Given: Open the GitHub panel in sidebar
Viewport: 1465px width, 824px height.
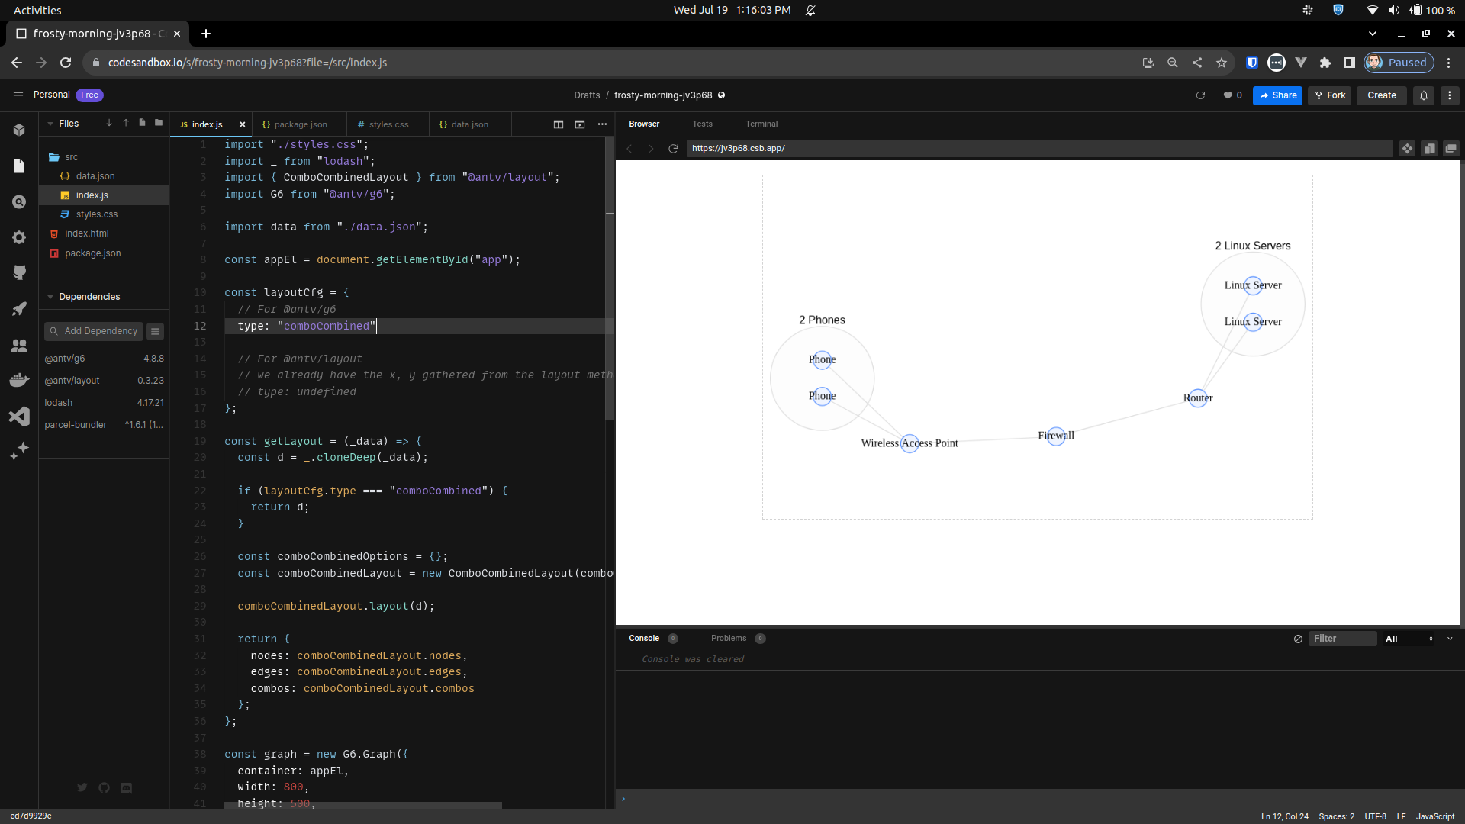Looking at the screenshot, I should 19,272.
